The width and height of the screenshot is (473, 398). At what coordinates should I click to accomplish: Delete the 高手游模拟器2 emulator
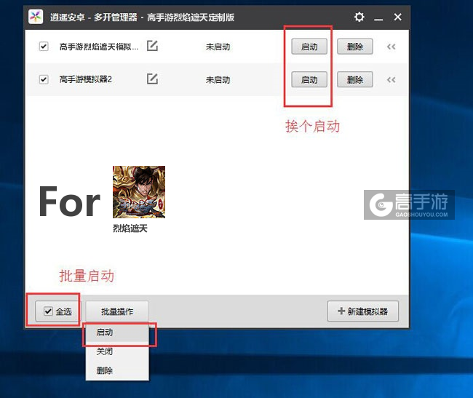(x=355, y=80)
